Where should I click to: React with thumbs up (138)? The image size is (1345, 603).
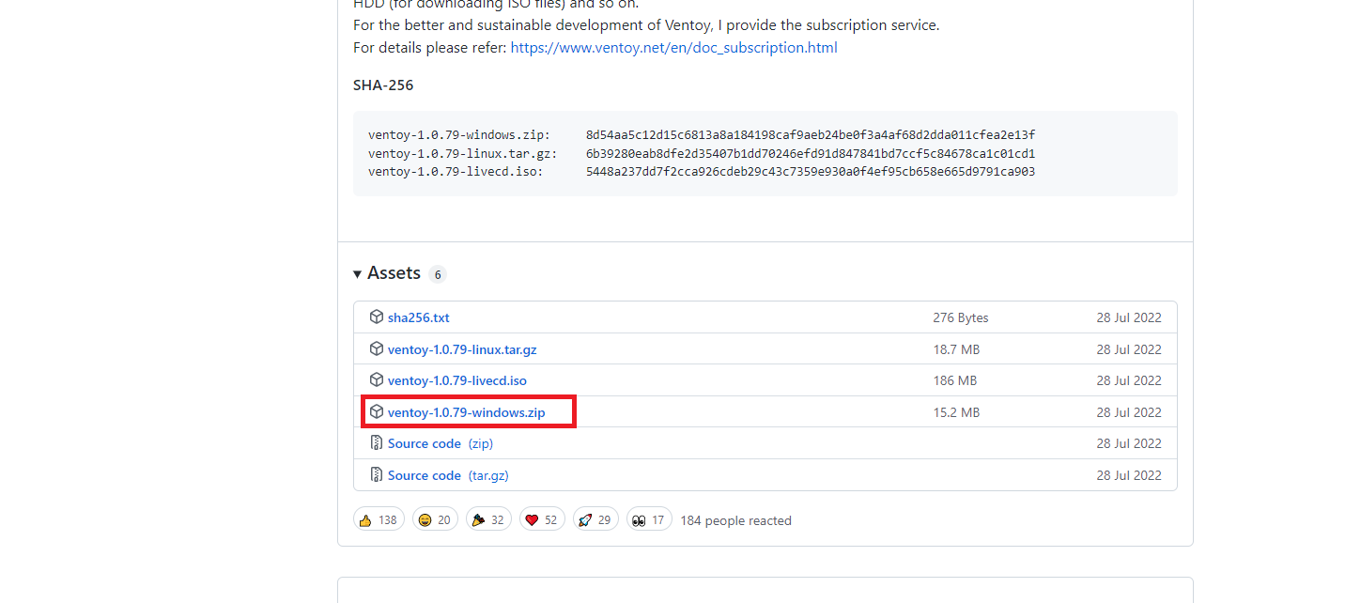[379, 519]
